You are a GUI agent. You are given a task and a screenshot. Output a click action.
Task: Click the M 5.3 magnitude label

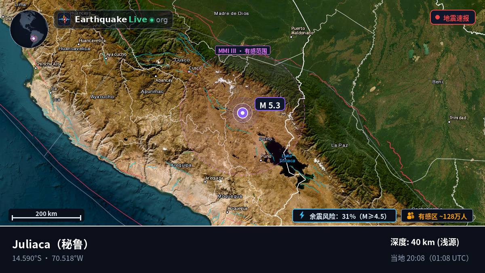coord(270,104)
